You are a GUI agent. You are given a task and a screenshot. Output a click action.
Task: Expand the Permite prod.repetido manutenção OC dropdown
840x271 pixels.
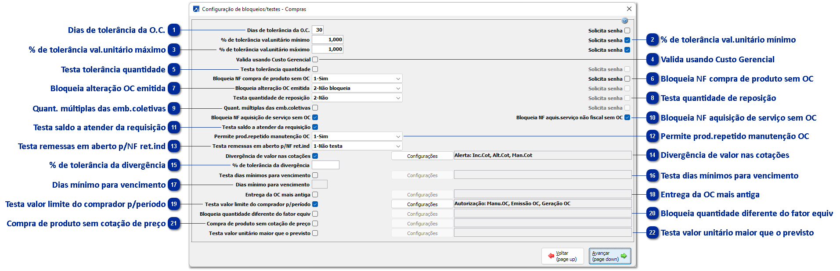357,137
